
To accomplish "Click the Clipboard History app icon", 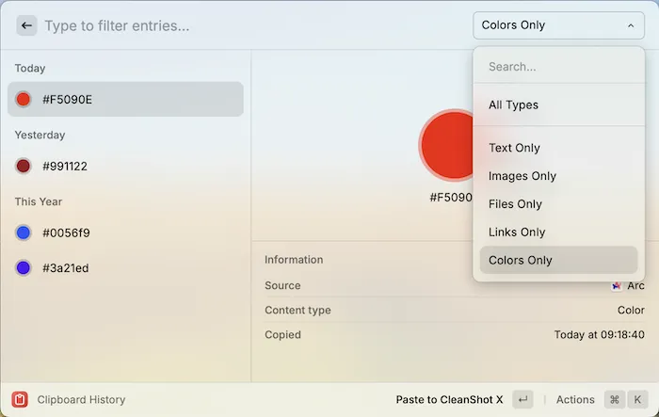I will tap(20, 399).
